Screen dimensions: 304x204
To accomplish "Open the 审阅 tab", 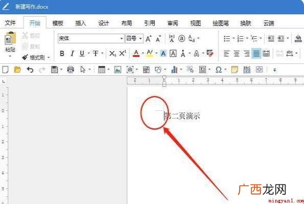I will coord(173,23).
